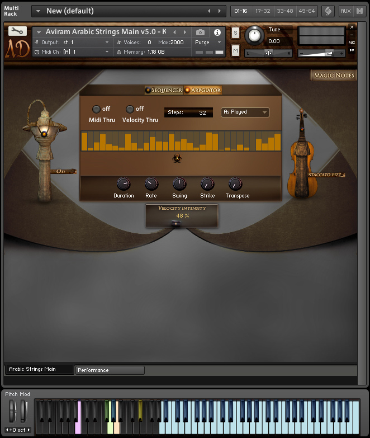Click the Tune value 0.00 field
370x438 pixels.
pos(279,41)
